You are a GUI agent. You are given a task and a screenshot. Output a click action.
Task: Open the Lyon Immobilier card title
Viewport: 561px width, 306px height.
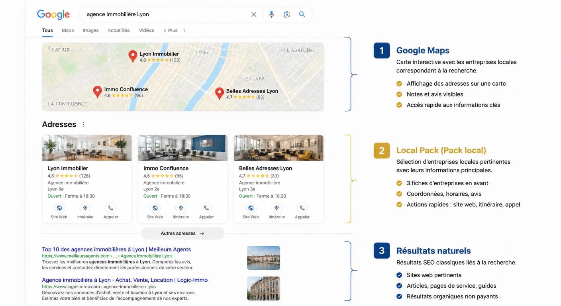[68, 168]
